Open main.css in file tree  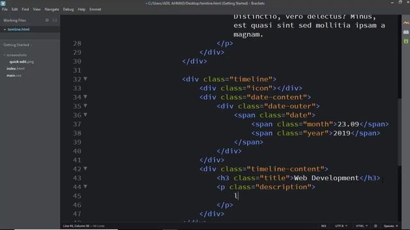click(x=14, y=75)
